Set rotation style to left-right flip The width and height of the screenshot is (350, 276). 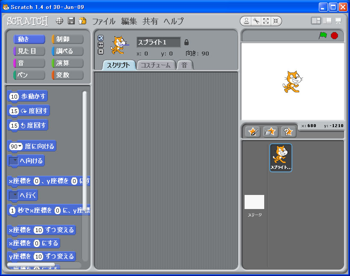coord(101,45)
